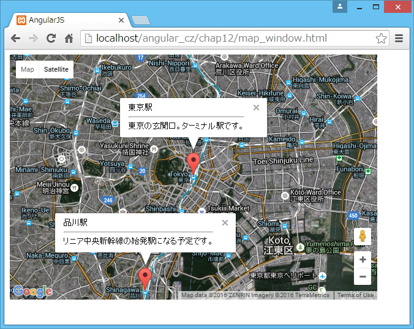
Task: Click the text リニア中央新幹線の始発駅になる予定です。
Action: (138, 241)
